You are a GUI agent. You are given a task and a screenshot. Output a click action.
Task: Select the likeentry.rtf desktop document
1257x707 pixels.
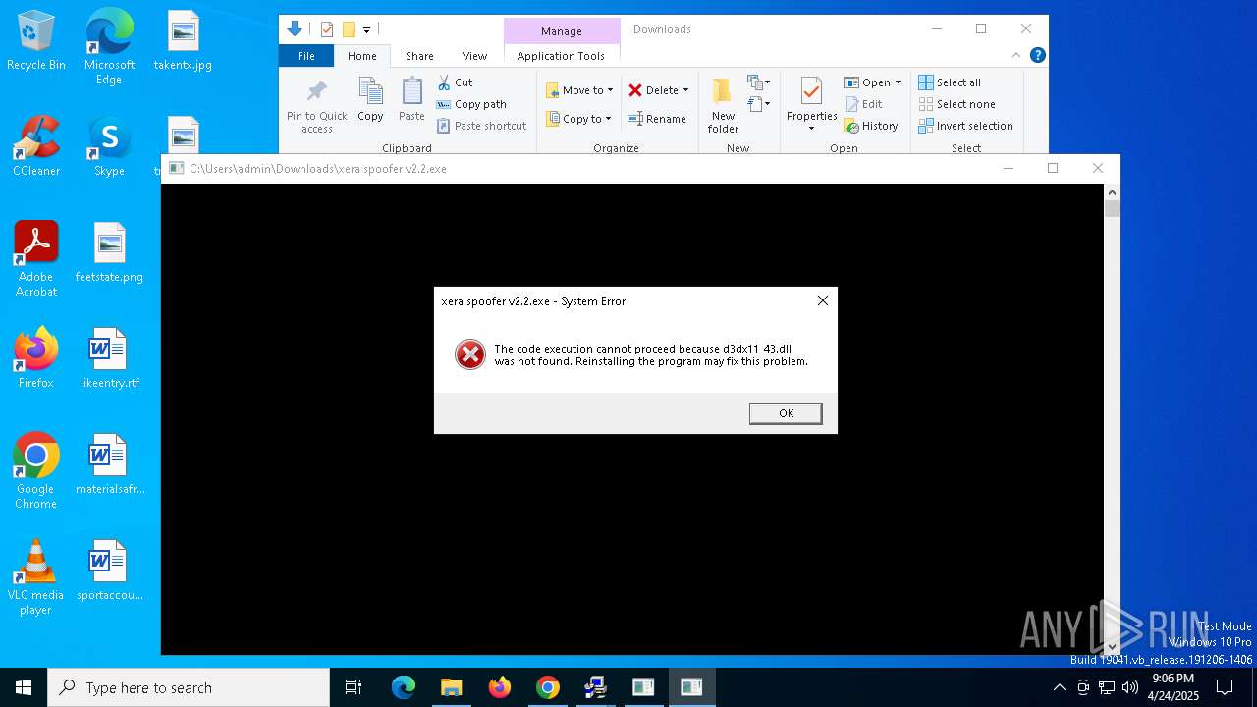(x=109, y=359)
